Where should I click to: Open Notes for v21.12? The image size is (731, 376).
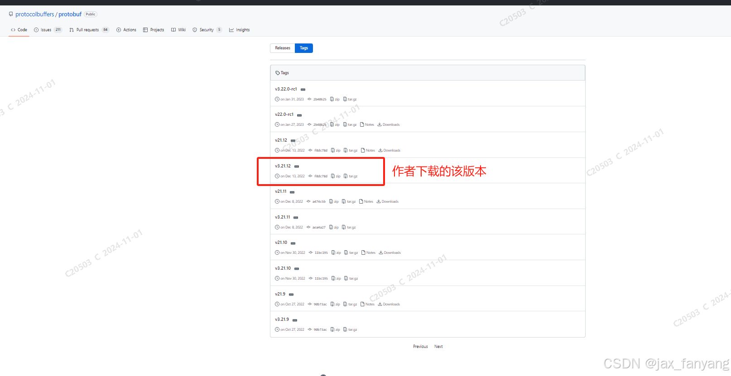[x=368, y=150]
